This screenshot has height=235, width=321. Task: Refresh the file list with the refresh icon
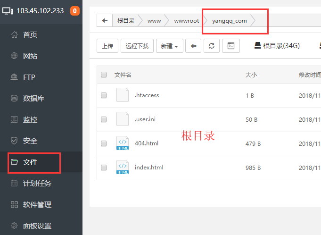[x=212, y=46]
